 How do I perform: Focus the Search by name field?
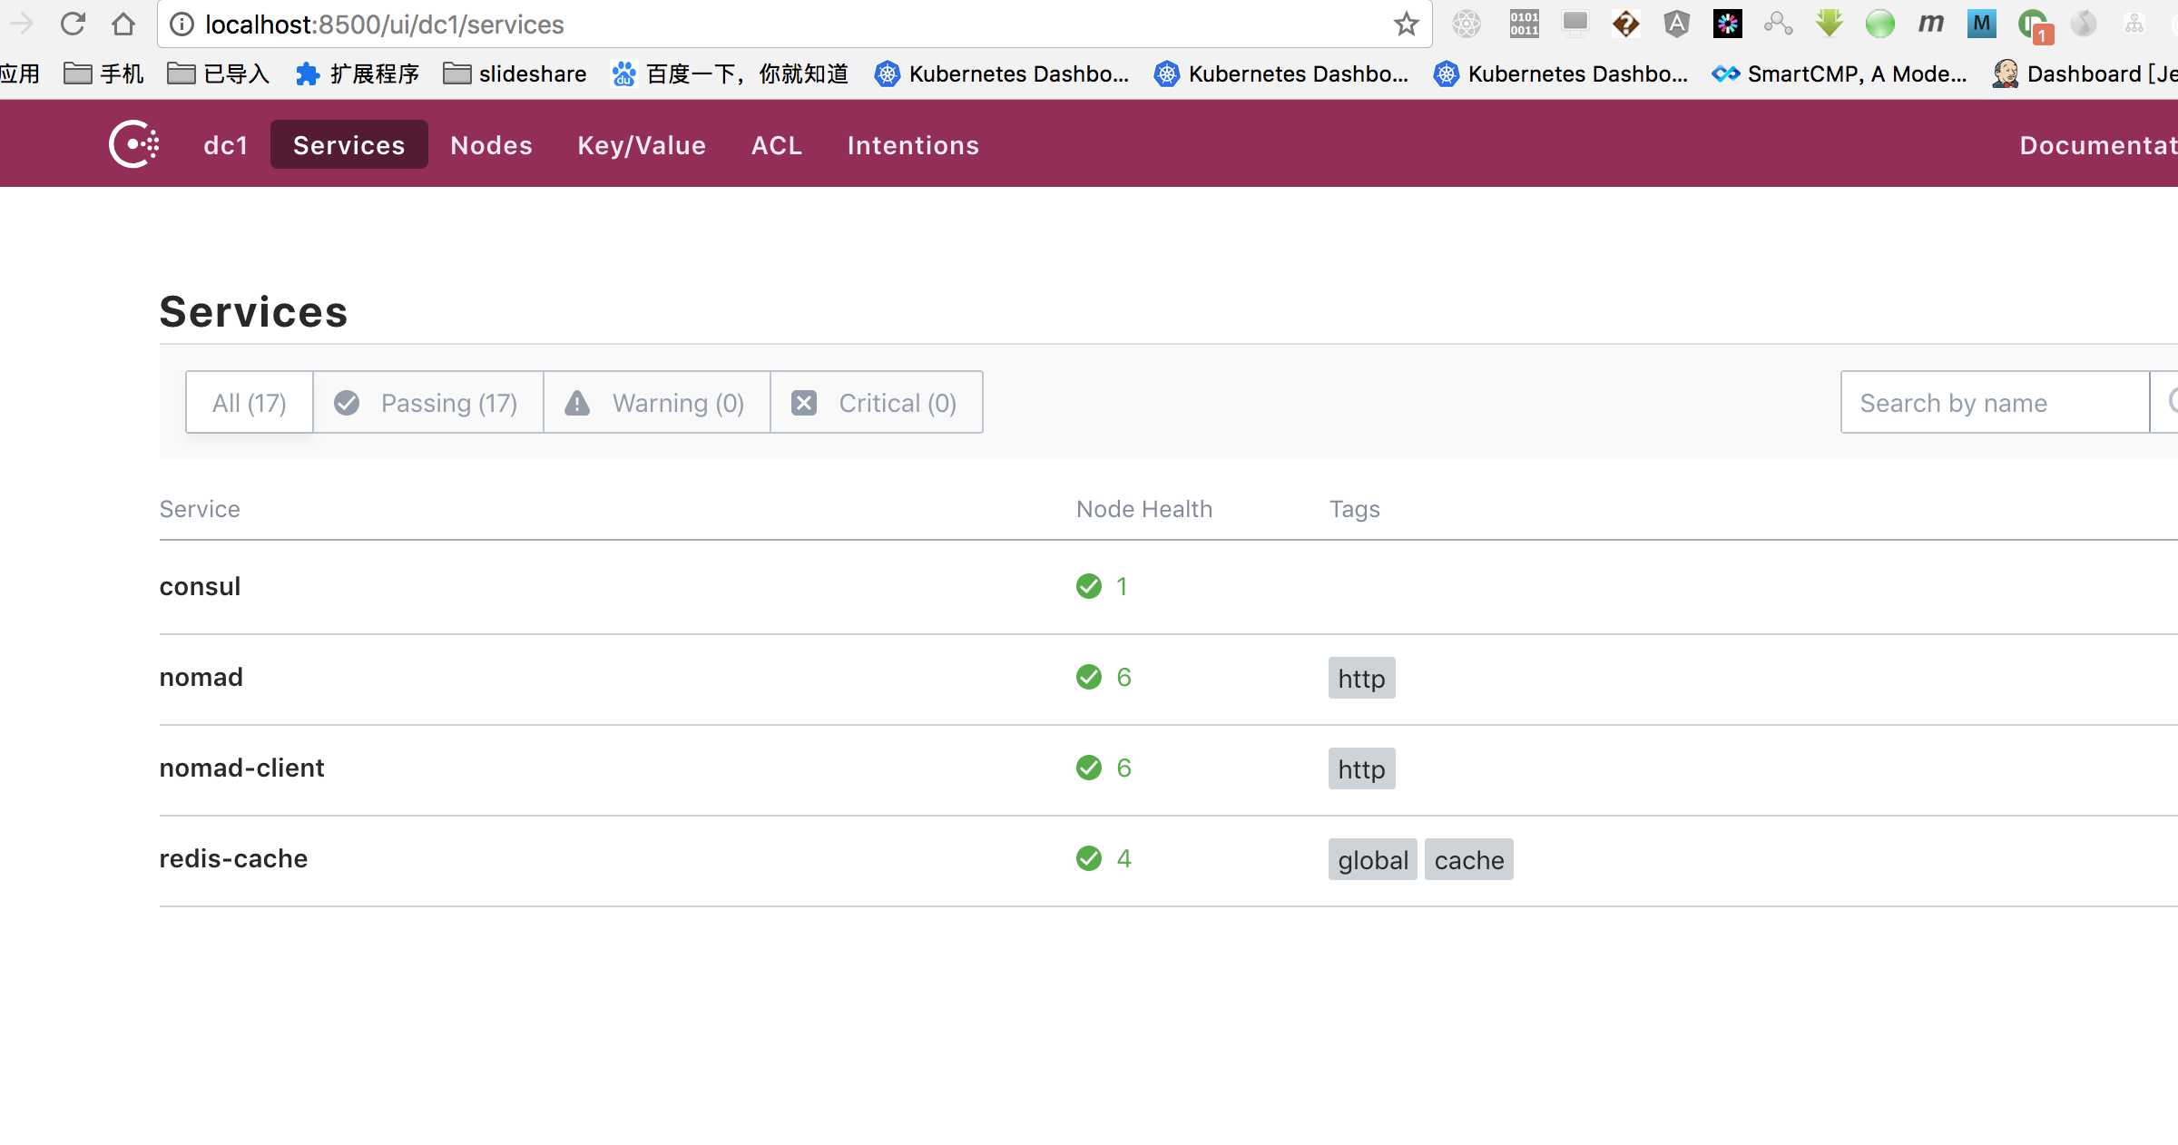1995,402
